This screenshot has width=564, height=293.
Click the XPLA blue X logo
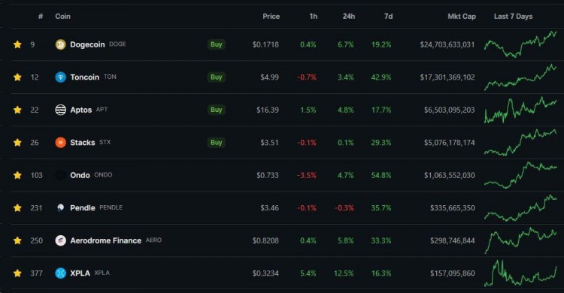point(60,273)
